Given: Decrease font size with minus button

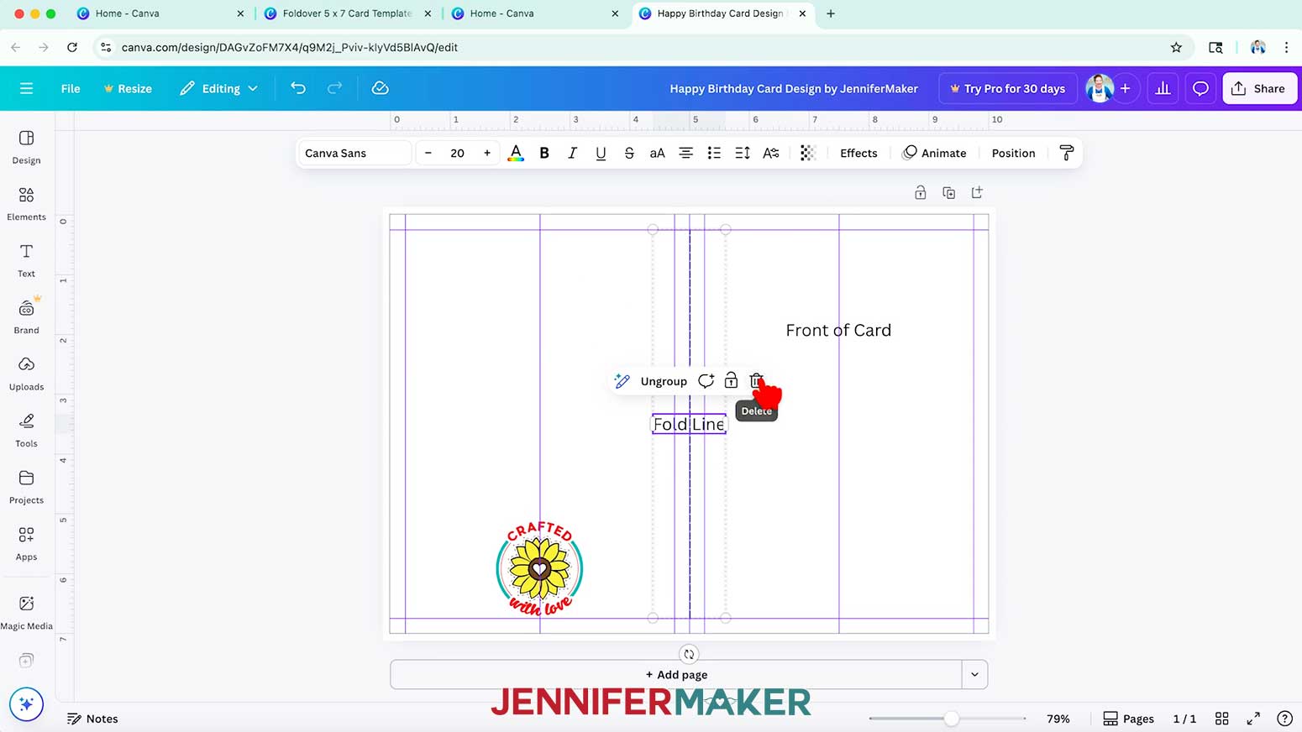Looking at the screenshot, I should coord(428,153).
